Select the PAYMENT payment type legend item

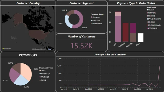point(44,77)
